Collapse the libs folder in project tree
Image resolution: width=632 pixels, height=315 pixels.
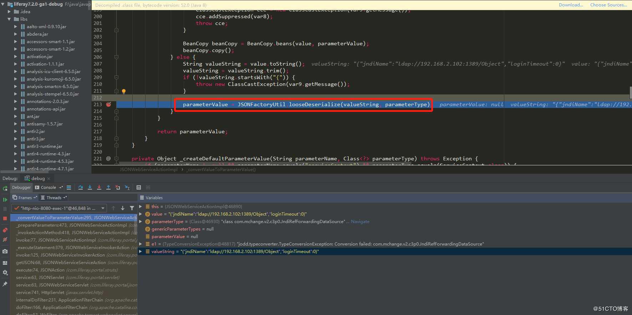pyautogui.click(x=9, y=19)
